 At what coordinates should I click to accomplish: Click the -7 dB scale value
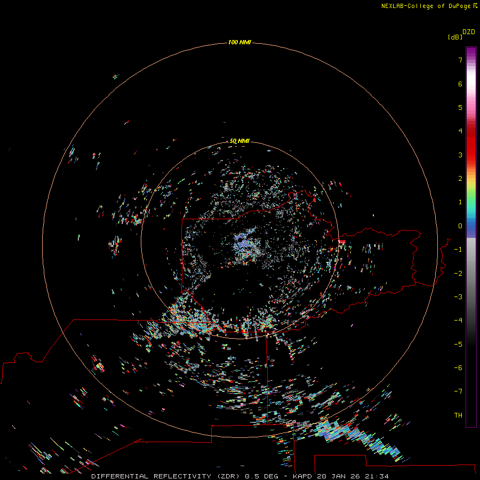coord(458,391)
